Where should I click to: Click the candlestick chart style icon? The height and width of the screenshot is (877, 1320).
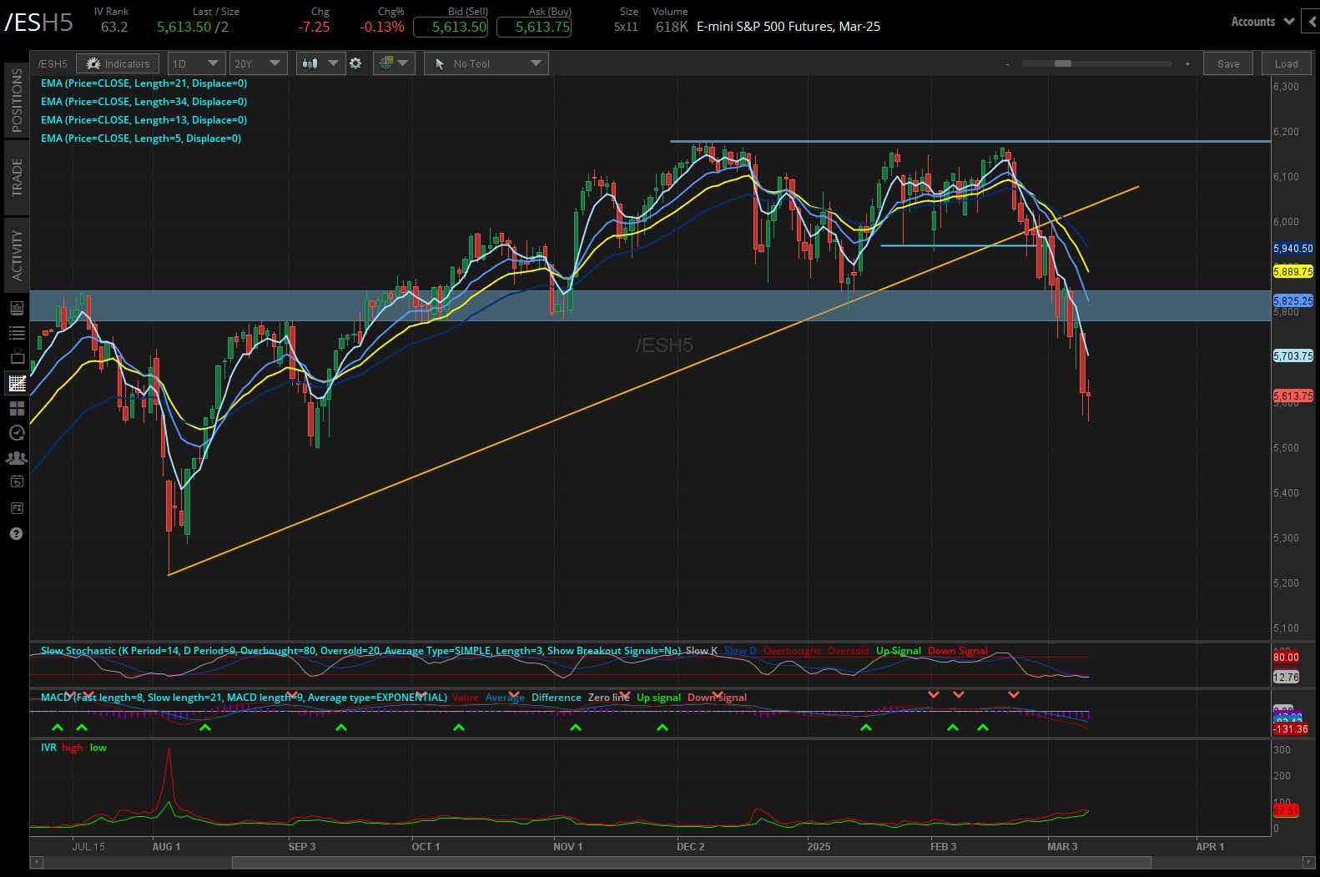[310, 63]
